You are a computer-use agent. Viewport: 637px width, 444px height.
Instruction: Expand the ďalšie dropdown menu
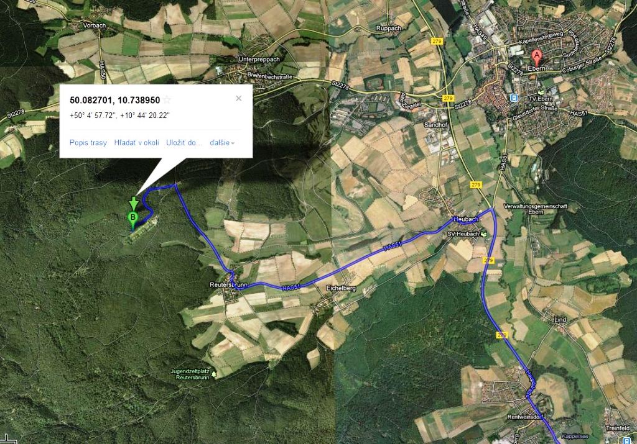pyautogui.click(x=222, y=143)
